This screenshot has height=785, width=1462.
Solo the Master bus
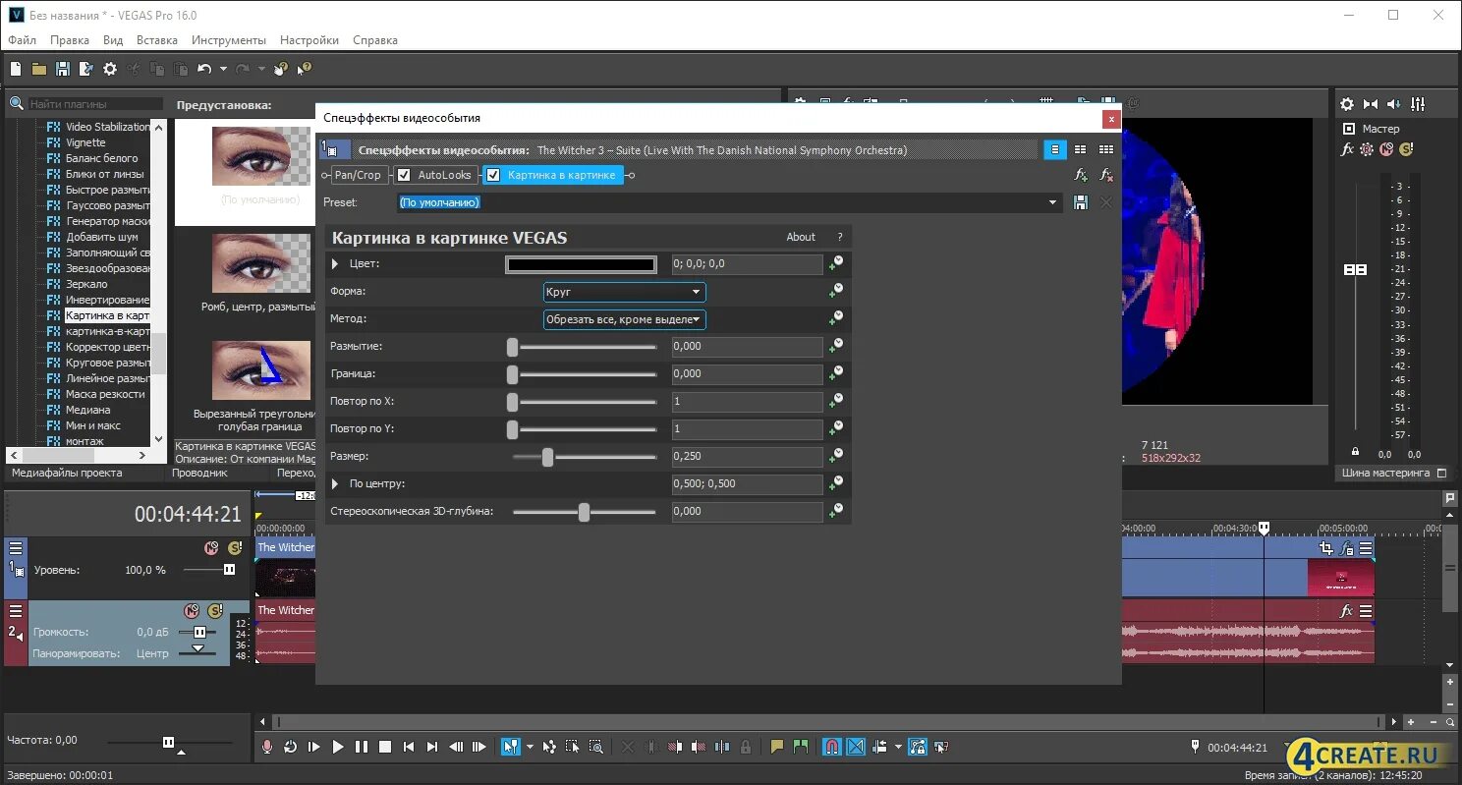pyautogui.click(x=1406, y=149)
